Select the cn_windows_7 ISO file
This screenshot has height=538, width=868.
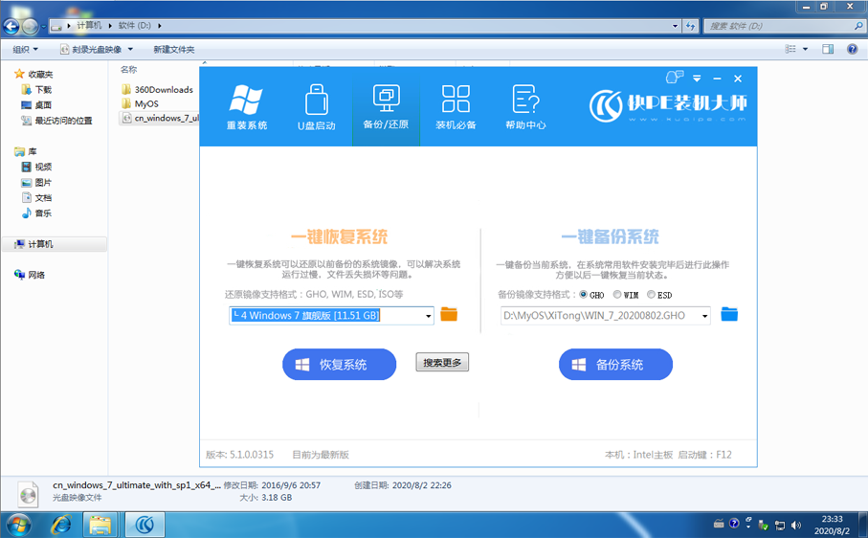pos(160,119)
